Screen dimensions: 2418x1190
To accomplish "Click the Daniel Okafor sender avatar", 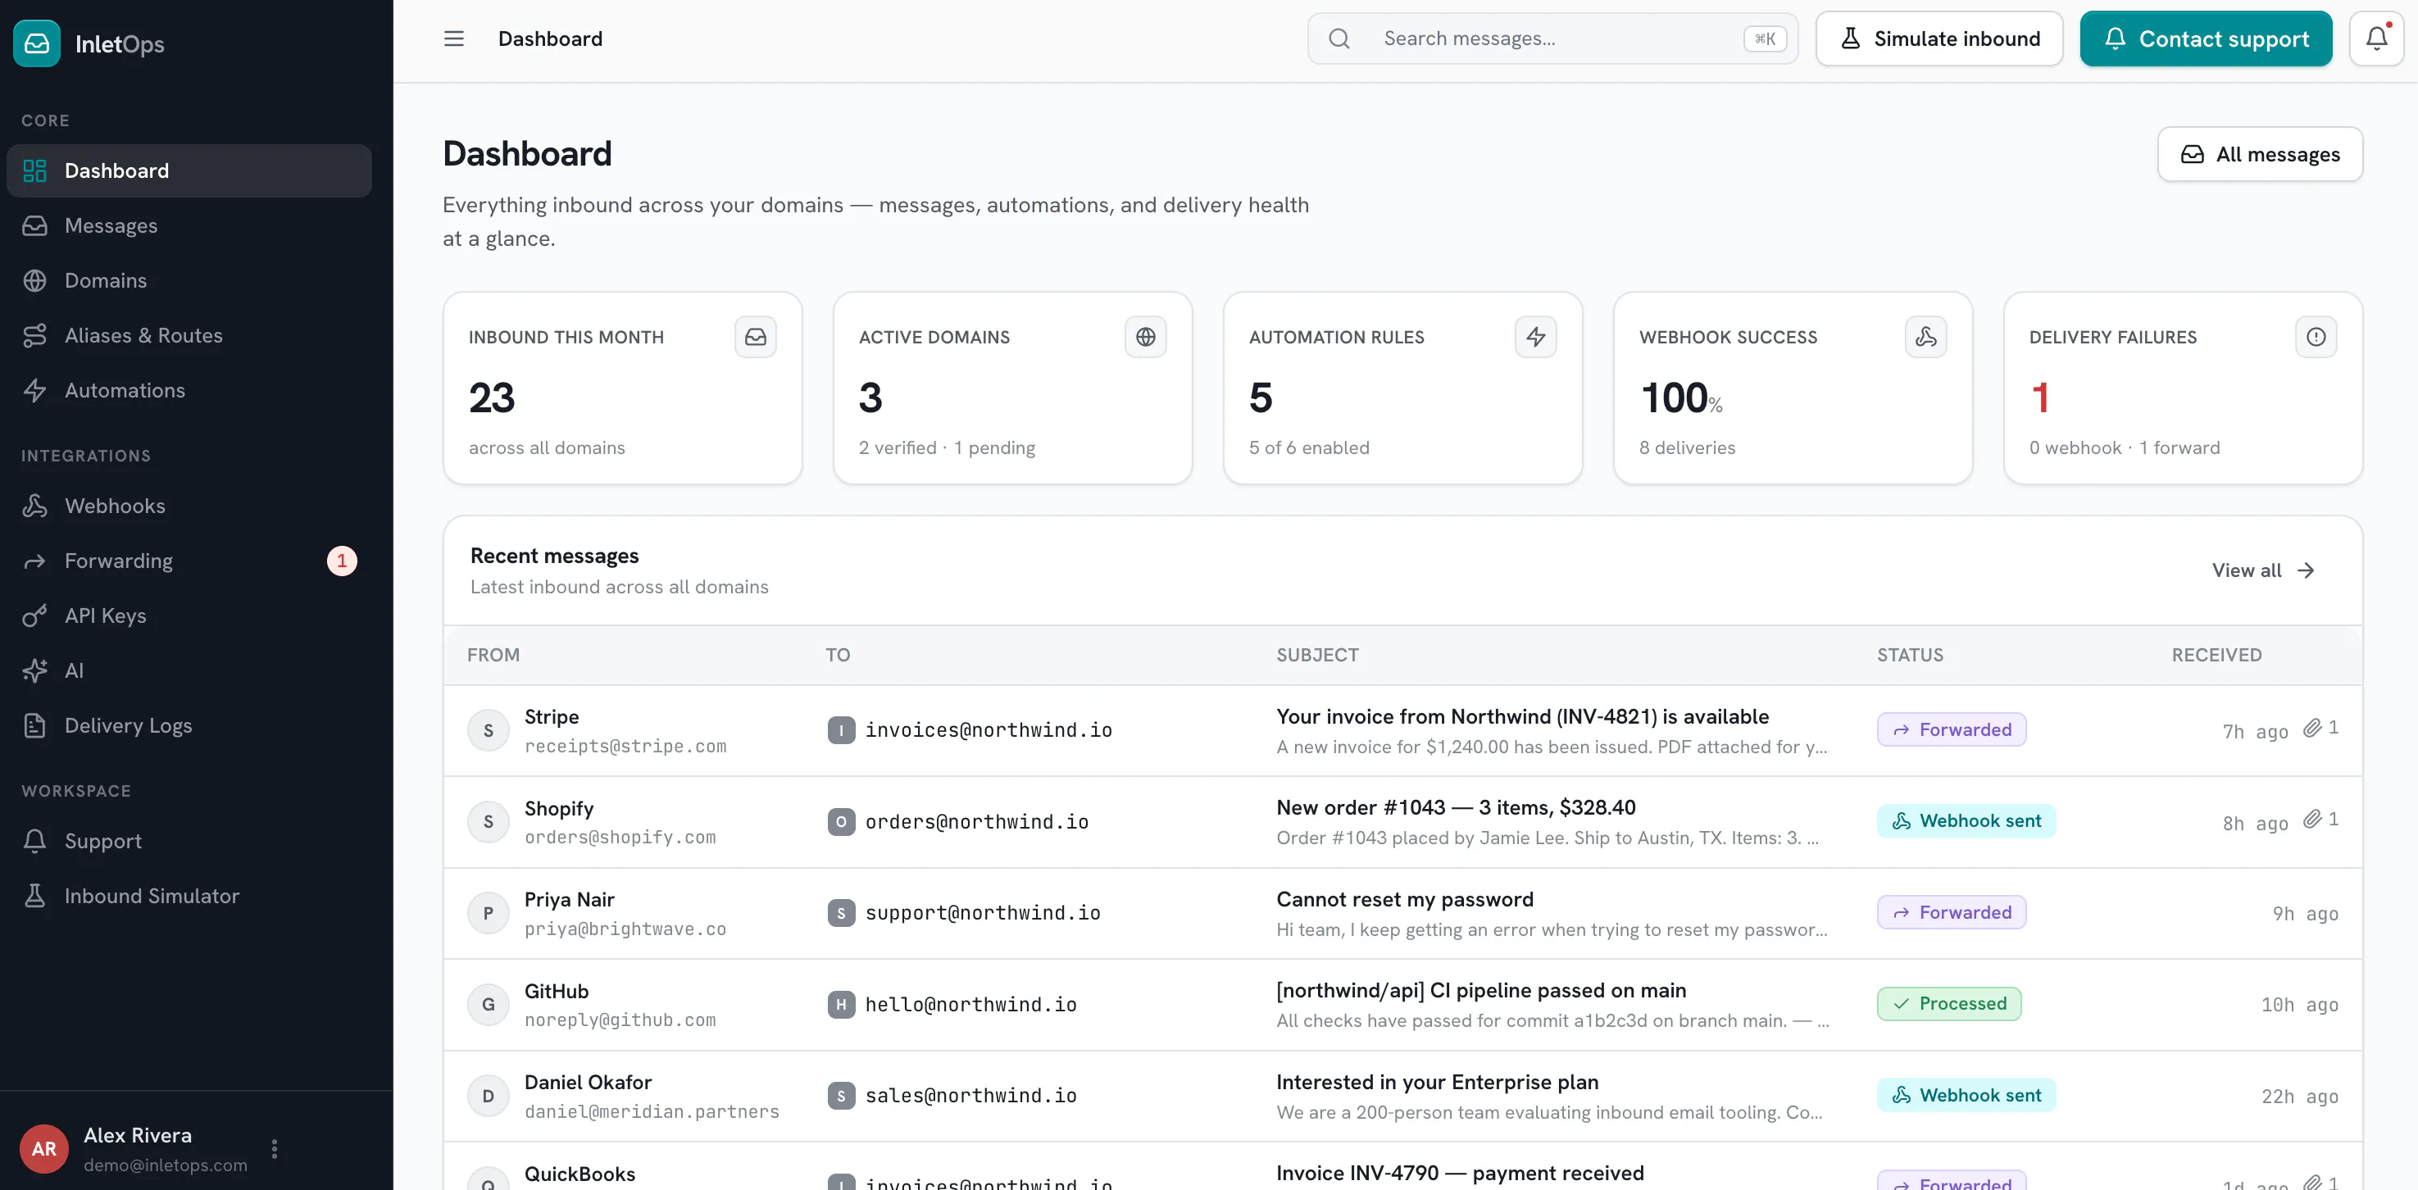I will coord(488,1096).
